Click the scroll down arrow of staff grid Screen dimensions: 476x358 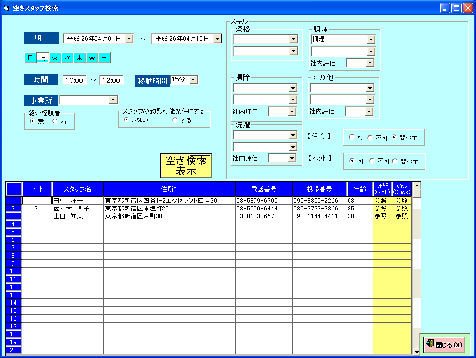(x=417, y=352)
